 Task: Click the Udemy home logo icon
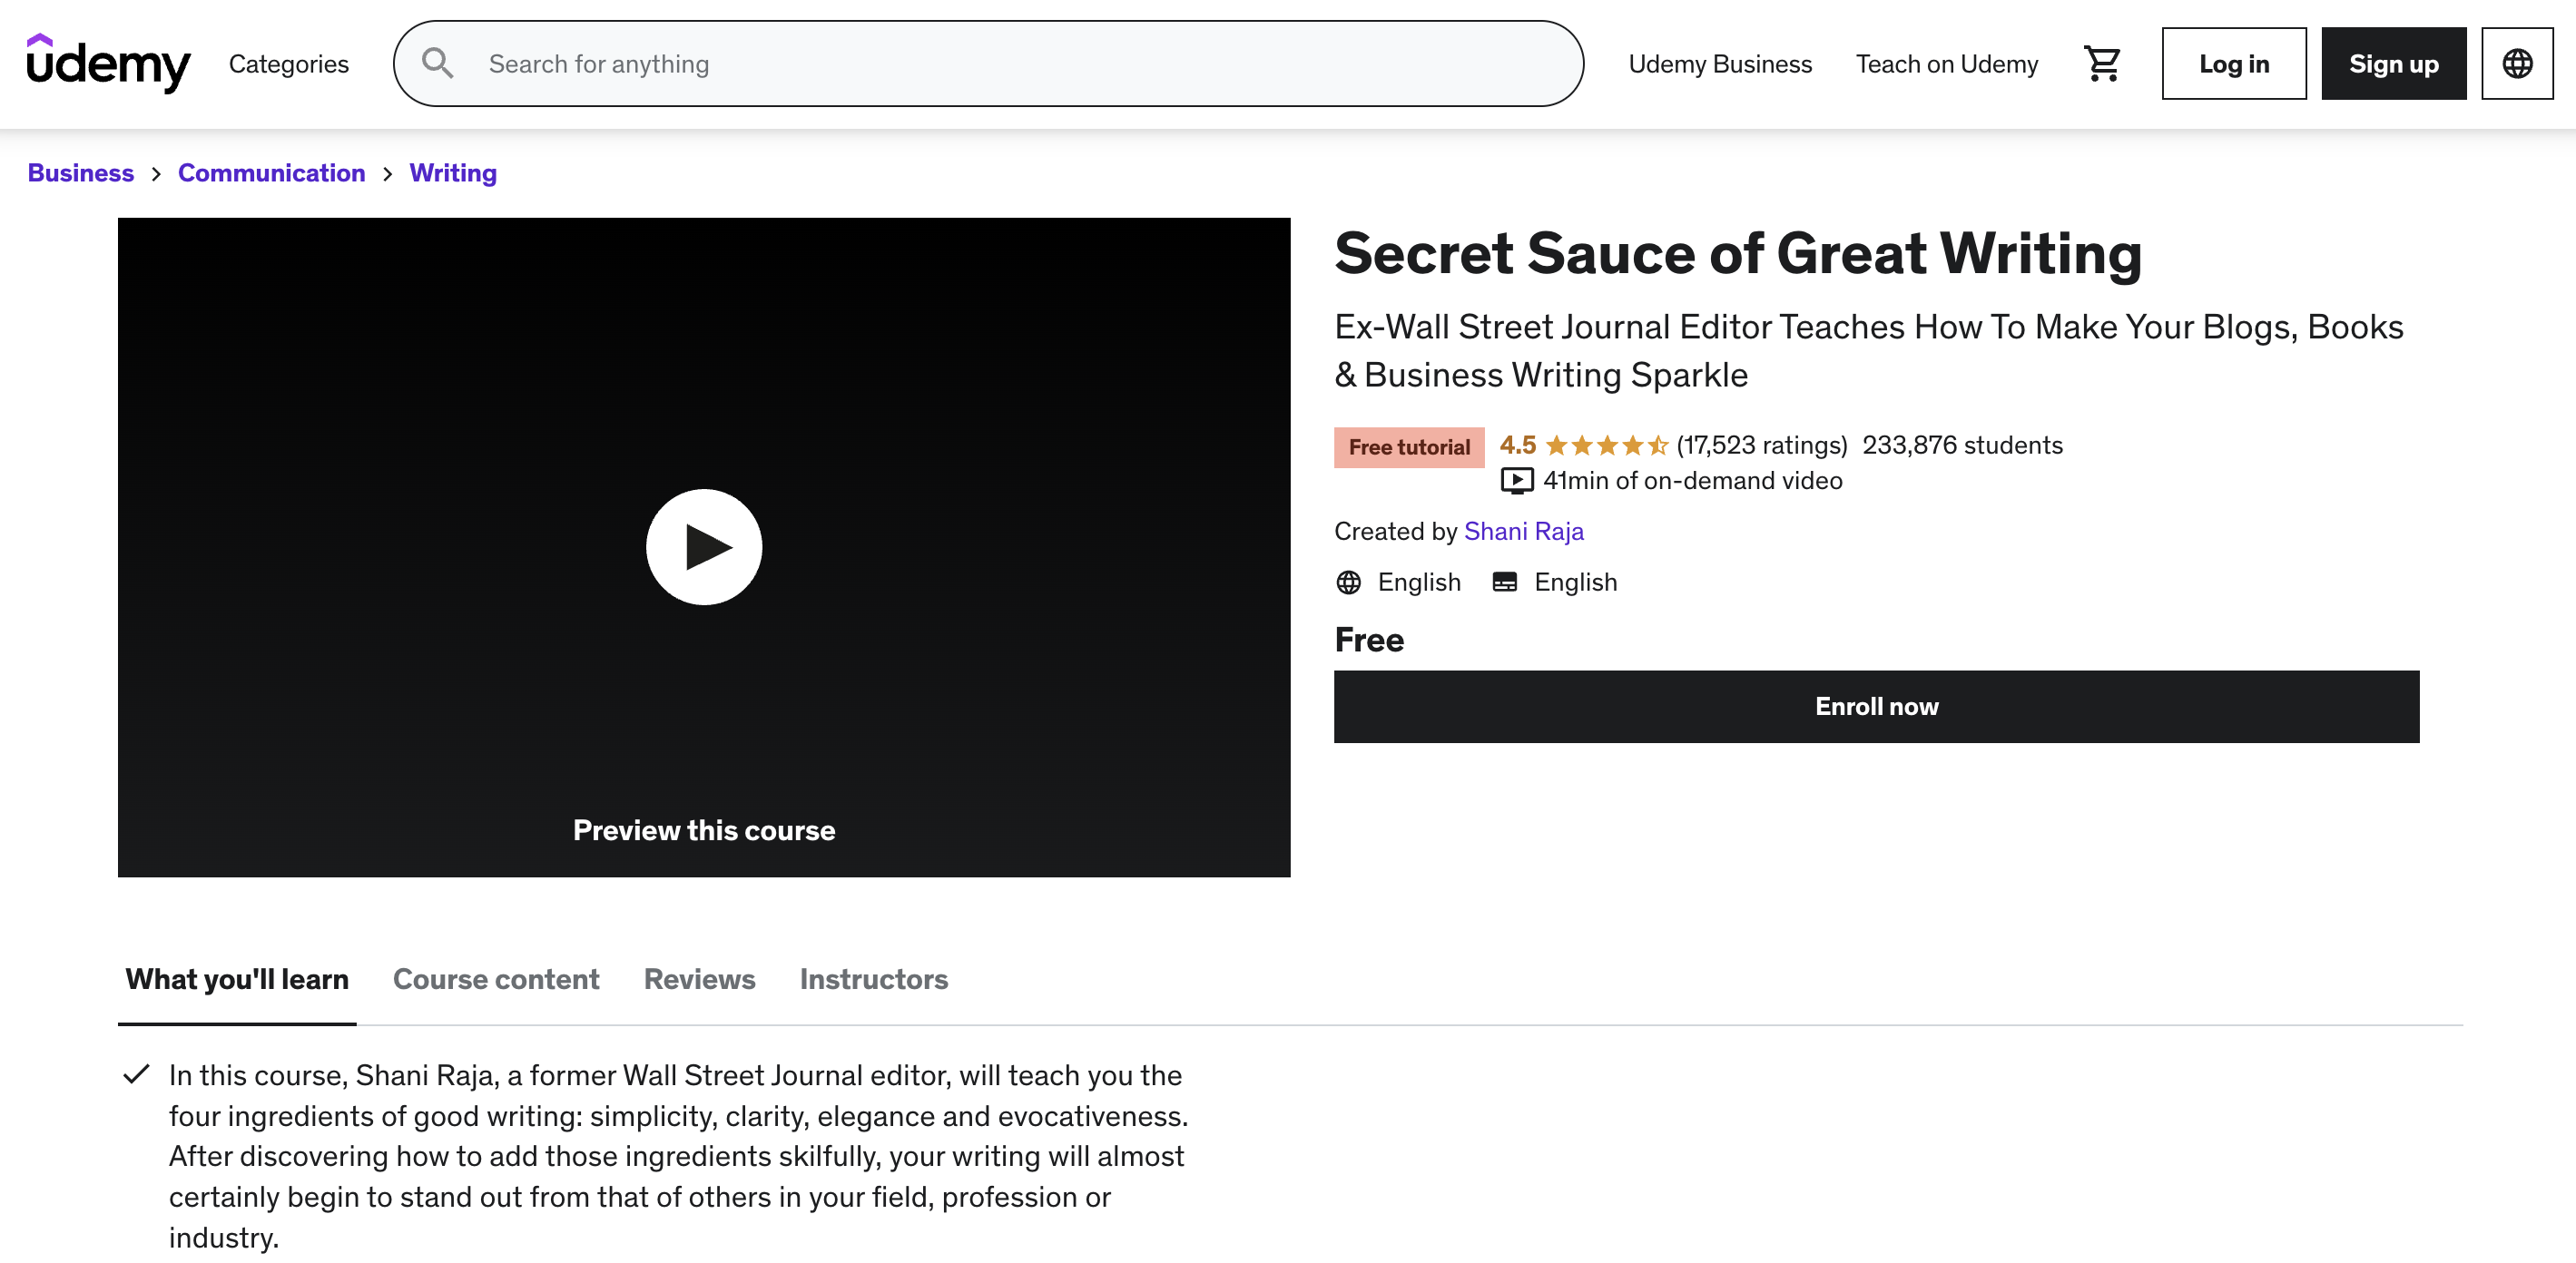point(110,63)
